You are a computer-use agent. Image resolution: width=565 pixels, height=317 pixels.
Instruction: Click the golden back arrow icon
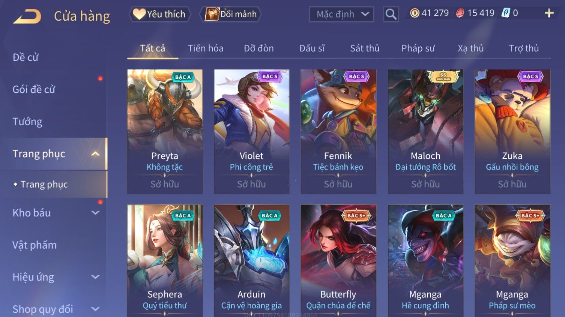point(27,17)
